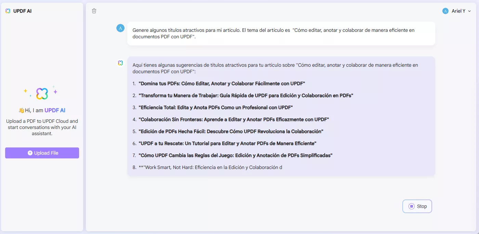Click title 1 "Domina tus PDFs" line
The image size is (479, 234).
tap(222, 83)
